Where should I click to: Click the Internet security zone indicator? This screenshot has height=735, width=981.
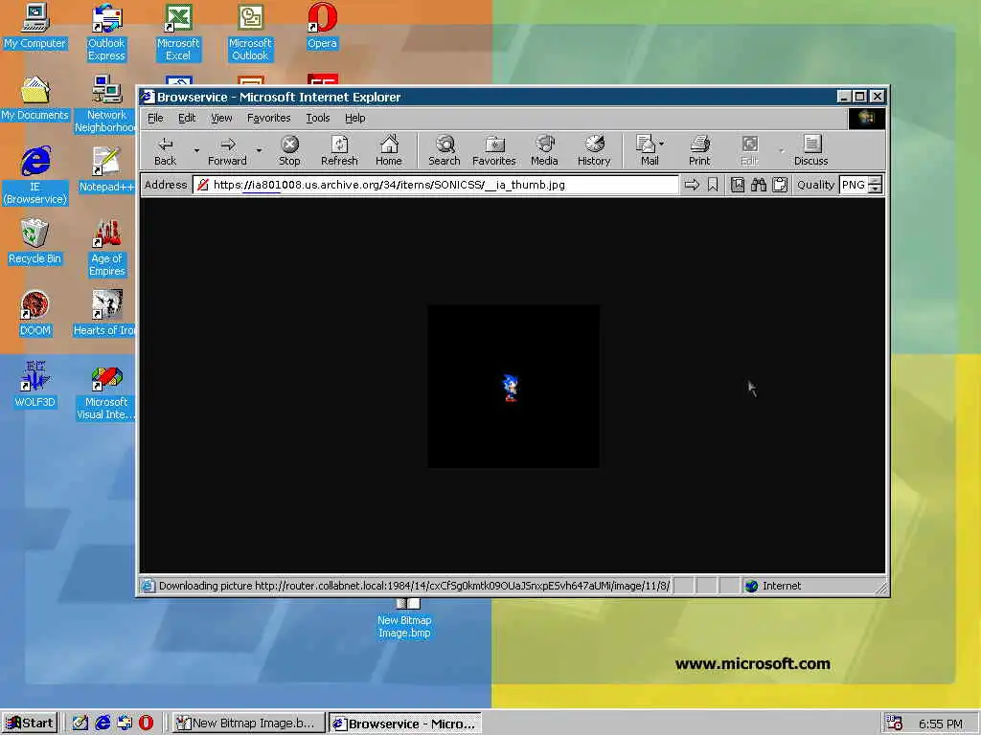pos(773,587)
